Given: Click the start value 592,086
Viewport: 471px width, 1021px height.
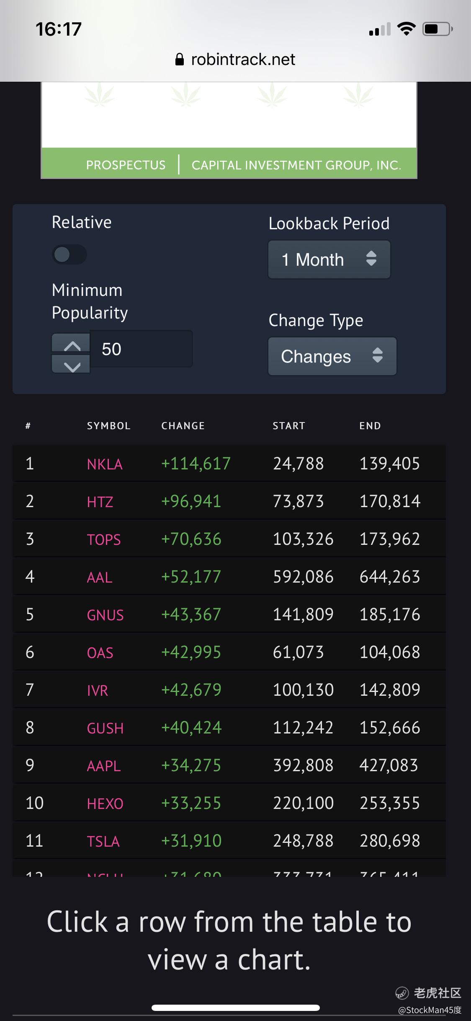Looking at the screenshot, I should click(304, 577).
